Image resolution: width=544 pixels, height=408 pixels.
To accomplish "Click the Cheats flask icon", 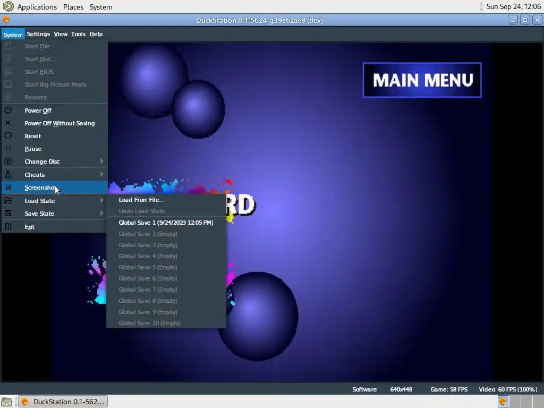I will (8, 174).
